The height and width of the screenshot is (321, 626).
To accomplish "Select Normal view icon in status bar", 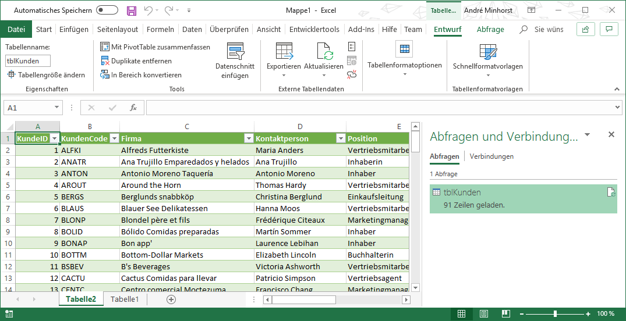I will click(x=461, y=314).
